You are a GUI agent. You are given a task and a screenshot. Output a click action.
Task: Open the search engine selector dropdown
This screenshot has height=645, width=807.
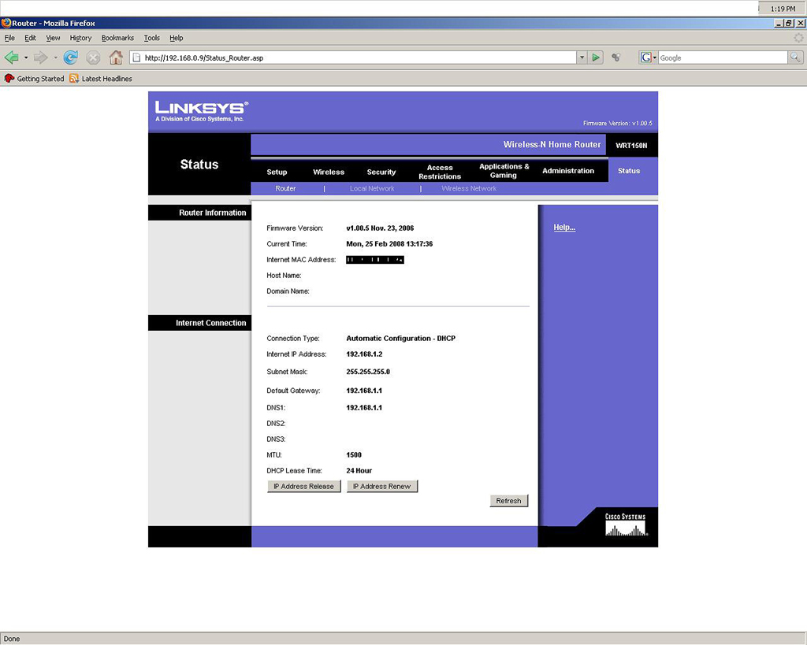pos(649,57)
